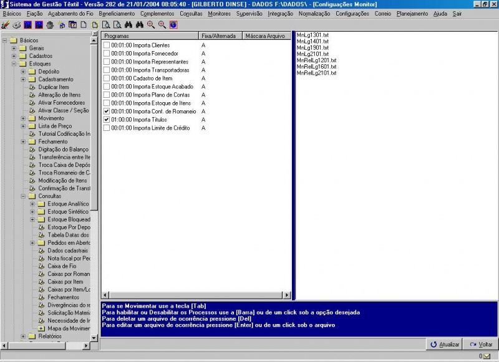
Task: Click the Caixa de Fio tree icon
Action: [x=41, y=266]
